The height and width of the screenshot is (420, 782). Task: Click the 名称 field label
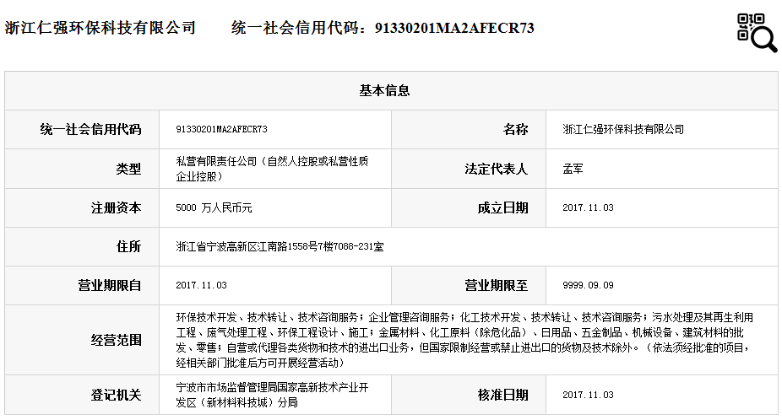(515, 130)
